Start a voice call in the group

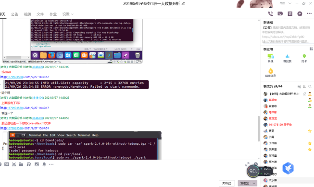point(270,13)
